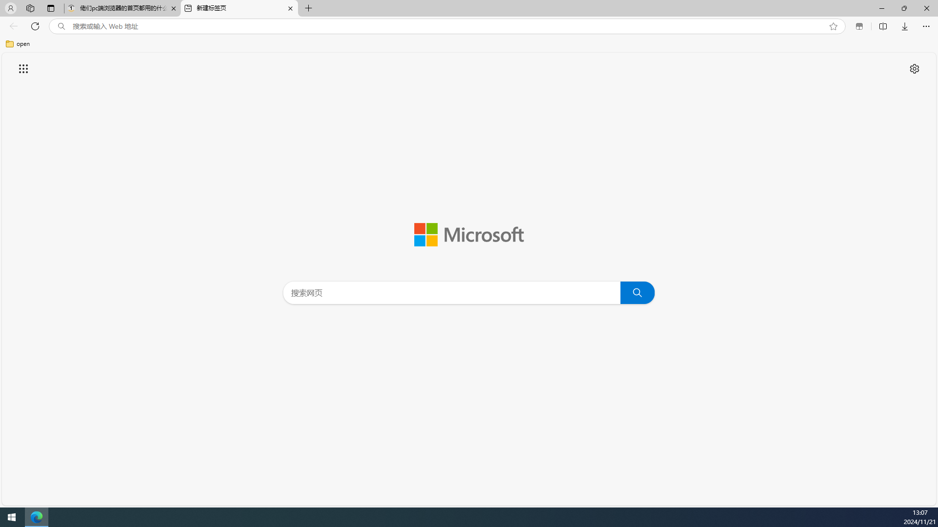Click the Edge taskbar icon
Image resolution: width=938 pixels, height=527 pixels.
coord(37,517)
